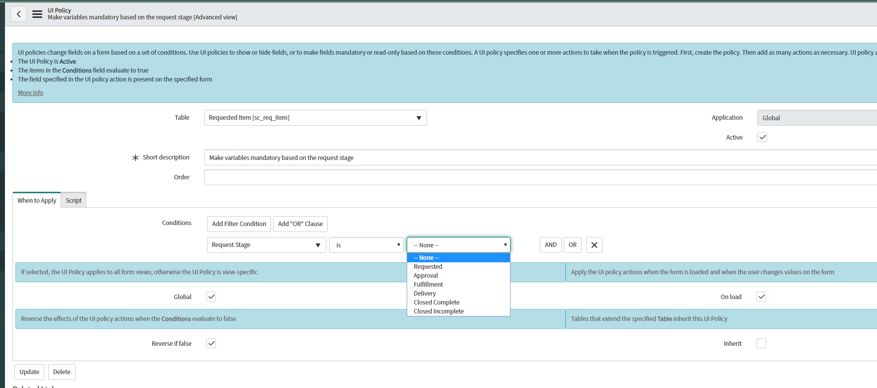Click Add "OR" Clause button
Screen dimensions: 877x388
(300, 224)
